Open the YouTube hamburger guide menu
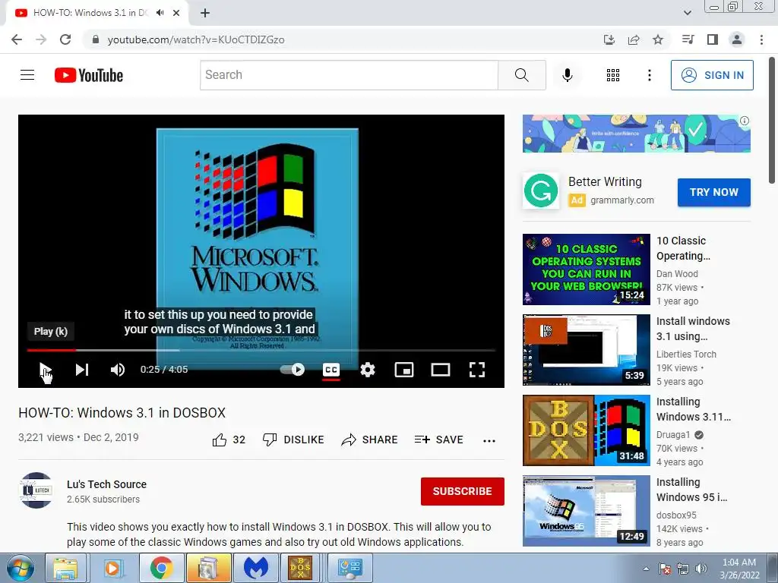778x583 pixels. tap(27, 75)
